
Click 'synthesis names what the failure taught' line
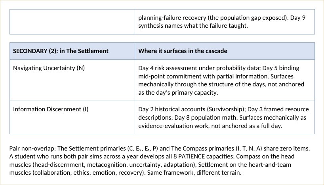[x=193, y=26]
